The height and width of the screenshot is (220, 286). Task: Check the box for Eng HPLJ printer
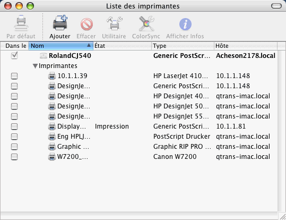coord(14,137)
